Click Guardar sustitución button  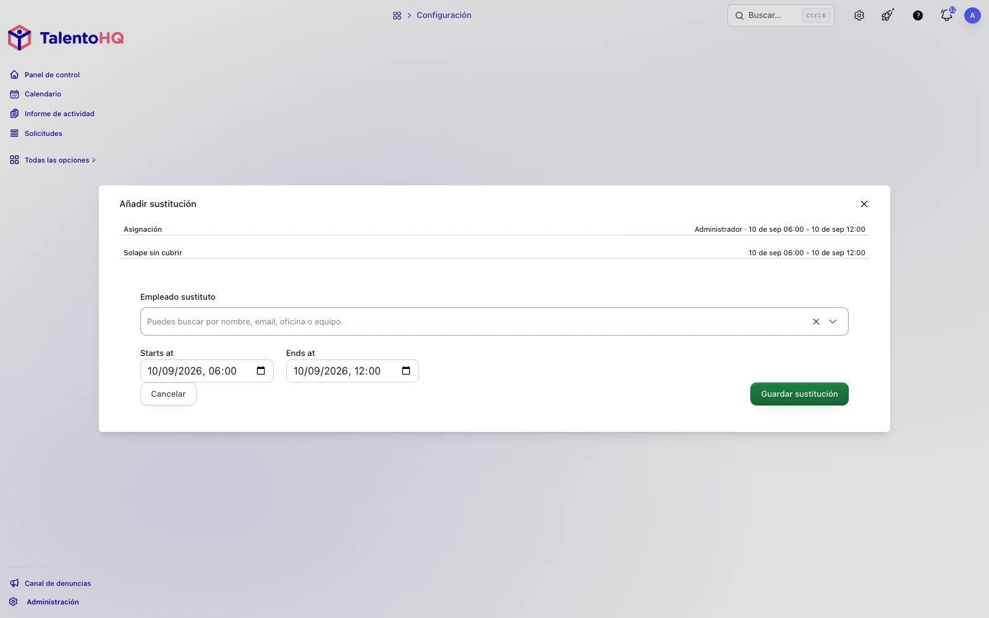pos(799,394)
